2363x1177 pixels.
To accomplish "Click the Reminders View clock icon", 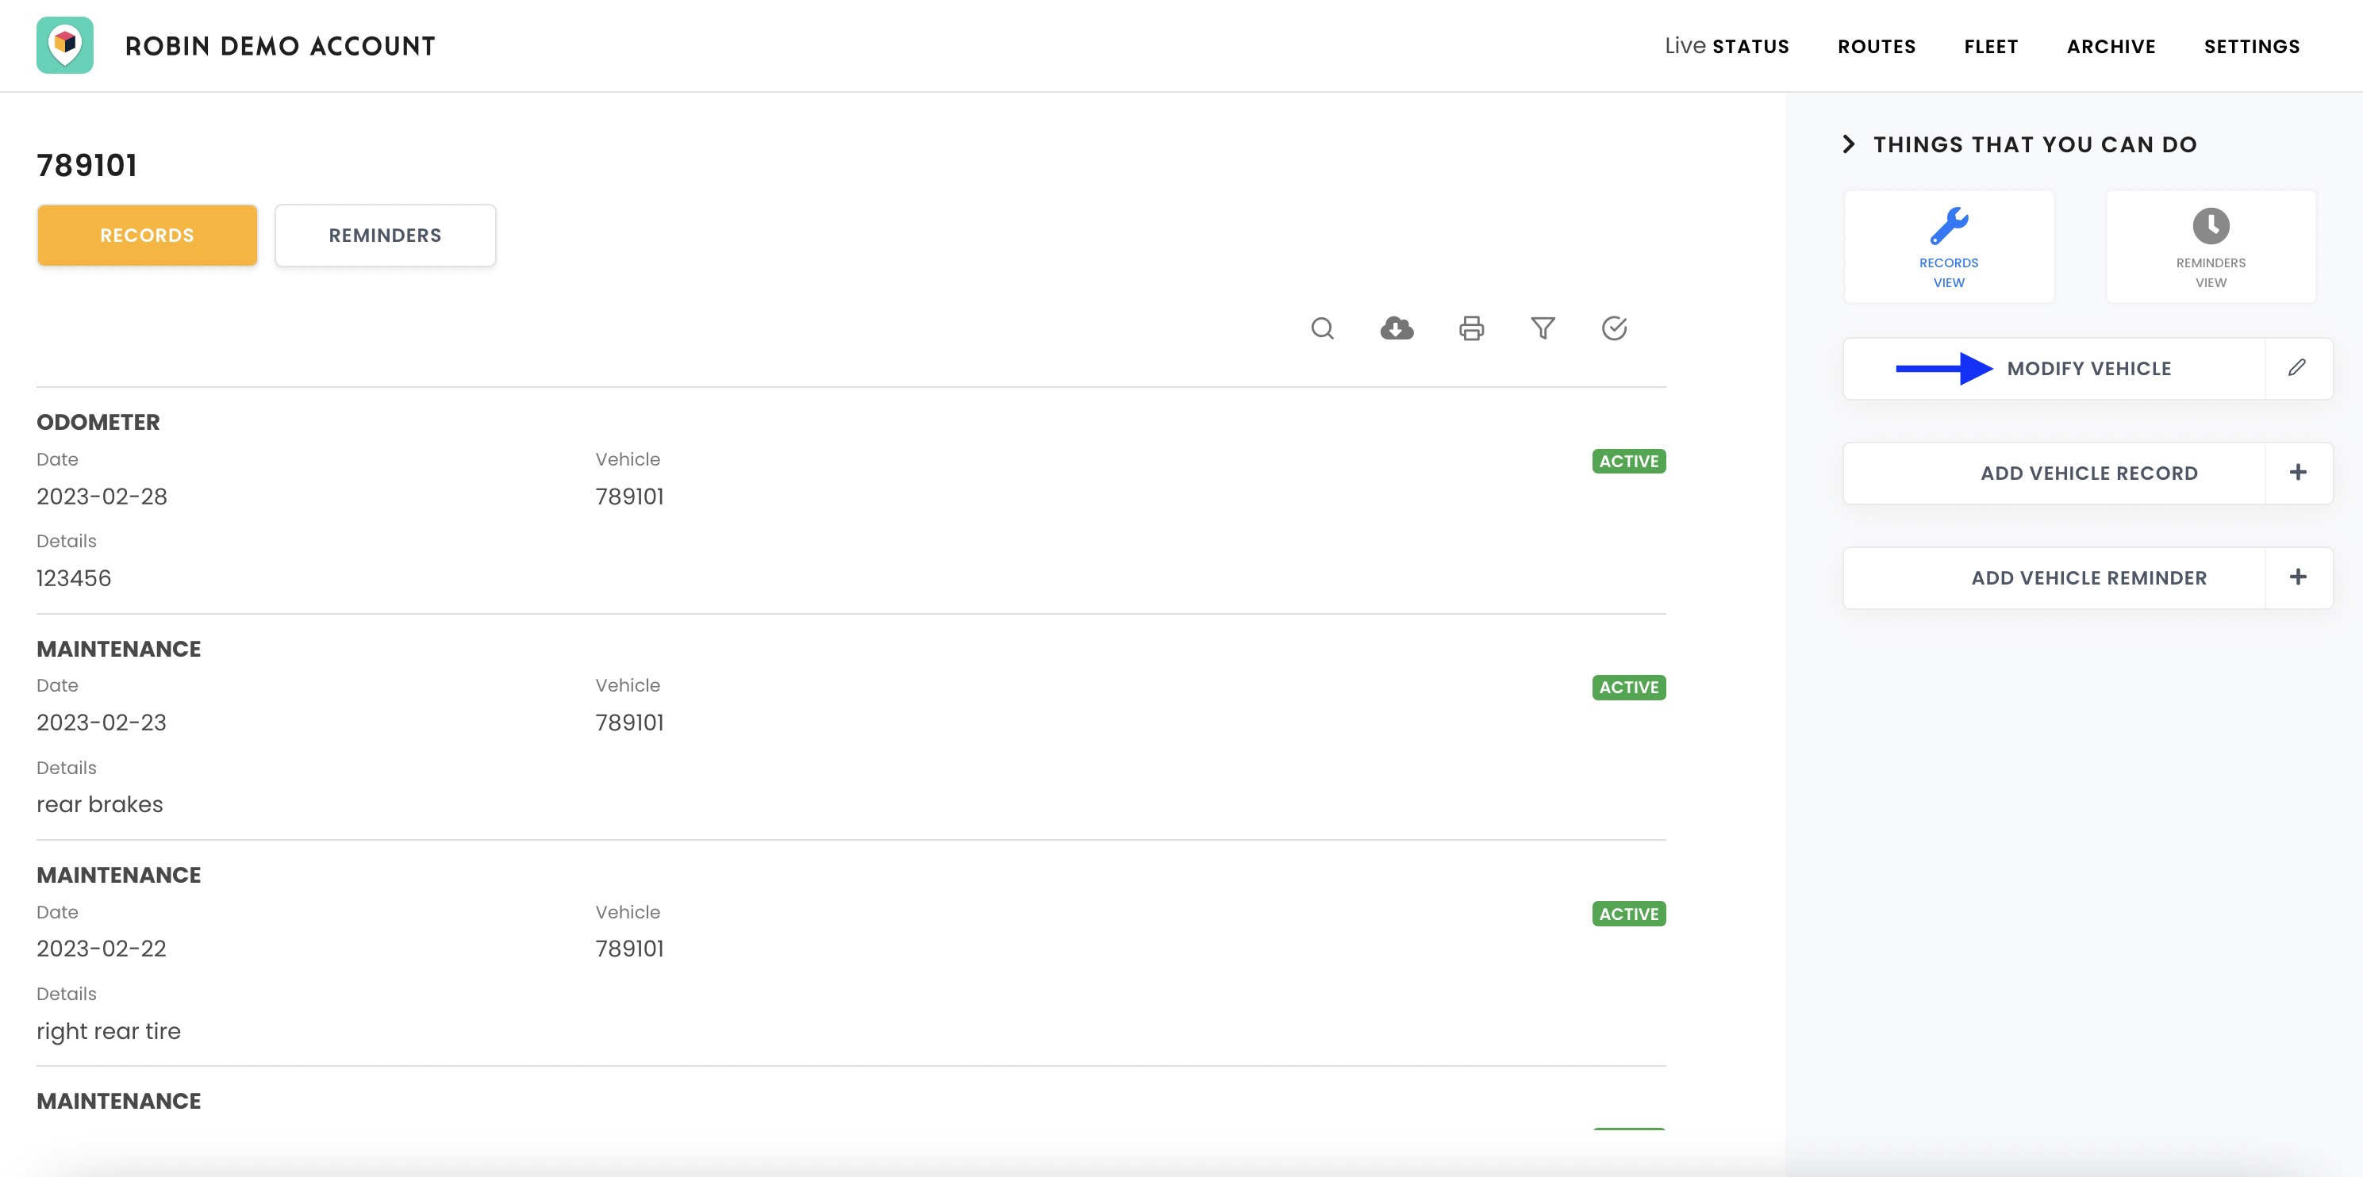I will [2211, 226].
